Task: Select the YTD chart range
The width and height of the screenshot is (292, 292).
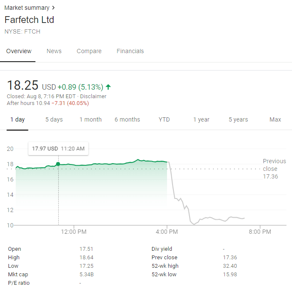Action: pyautogui.click(x=164, y=119)
